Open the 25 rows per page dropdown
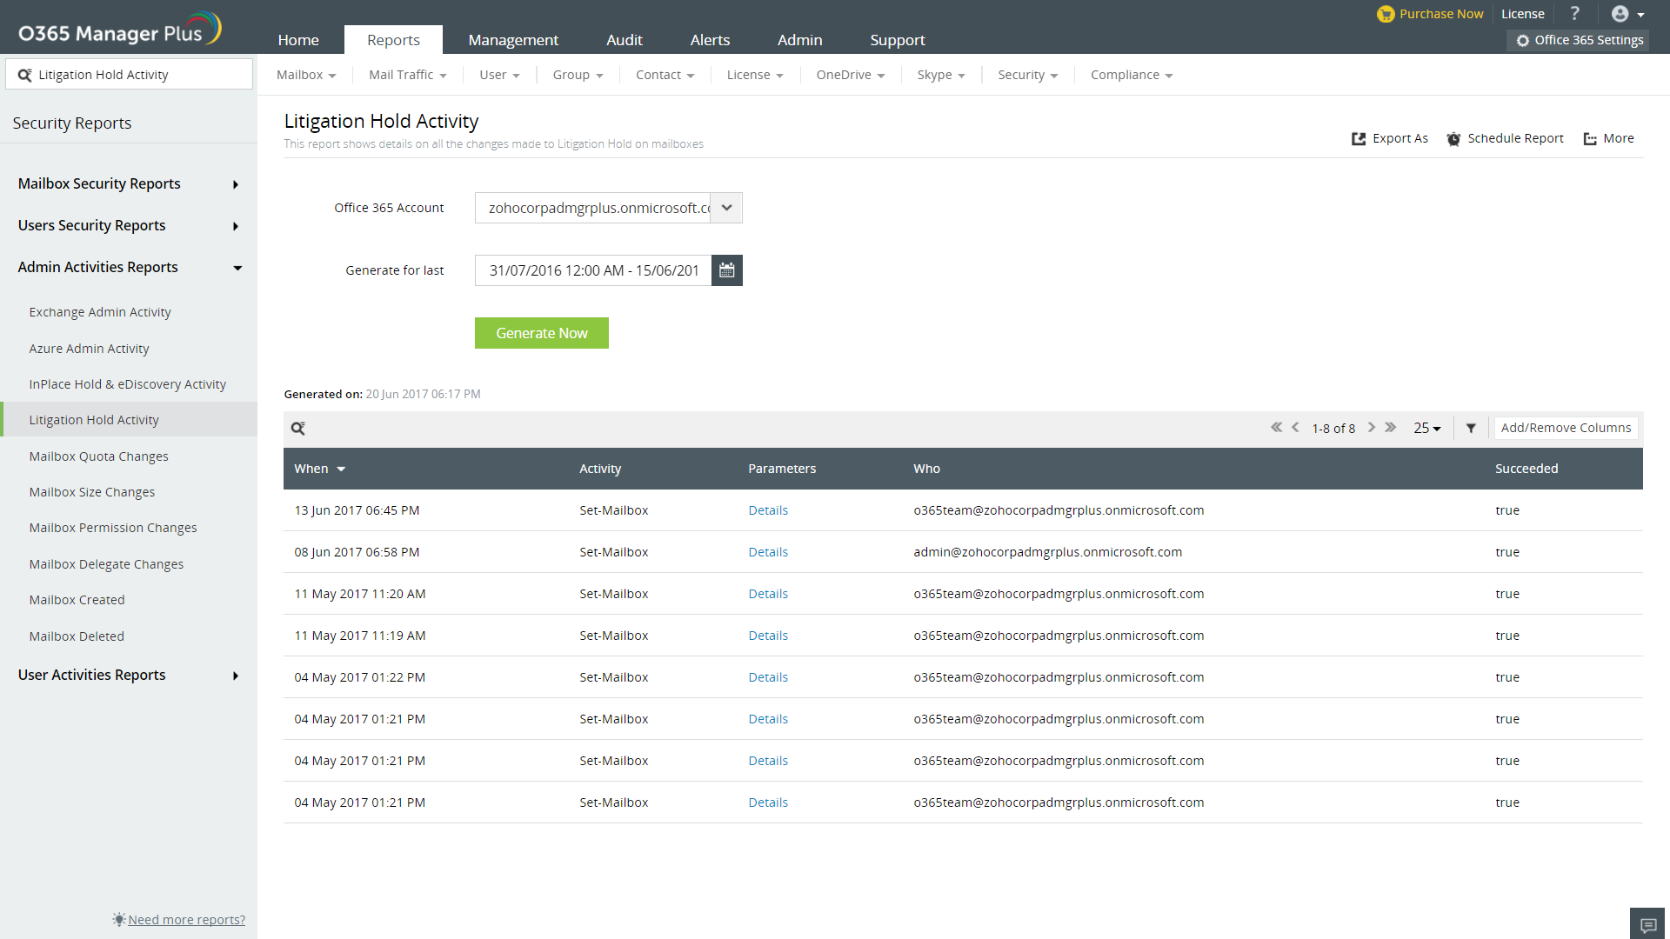The width and height of the screenshot is (1670, 939). click(1426, 428)
